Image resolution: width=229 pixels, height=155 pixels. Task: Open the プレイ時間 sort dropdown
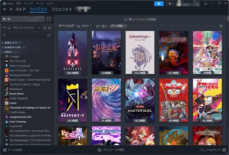click(x=118, y=26)
